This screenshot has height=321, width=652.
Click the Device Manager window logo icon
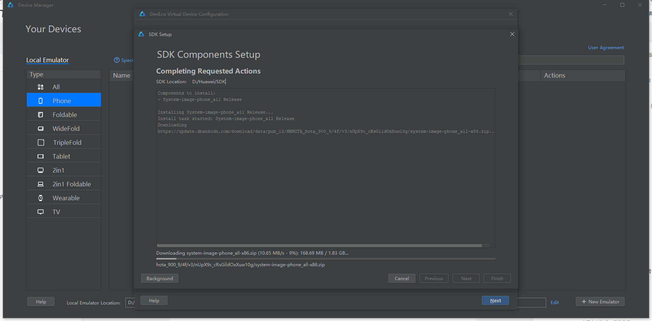coord(11,5)
